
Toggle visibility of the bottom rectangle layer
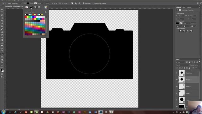(177, 107)
